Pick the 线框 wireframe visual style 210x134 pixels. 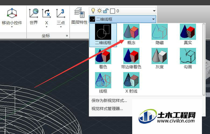[x=103, y=80]
